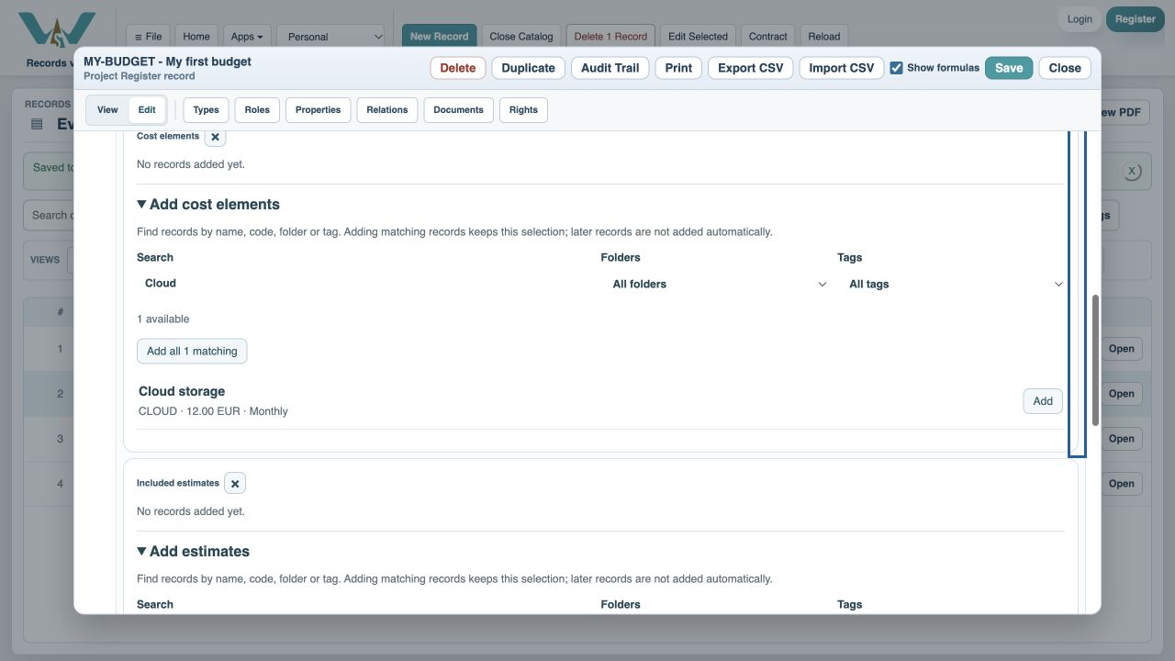Click the cost elements Search field containing Cloud

point(365,284)
